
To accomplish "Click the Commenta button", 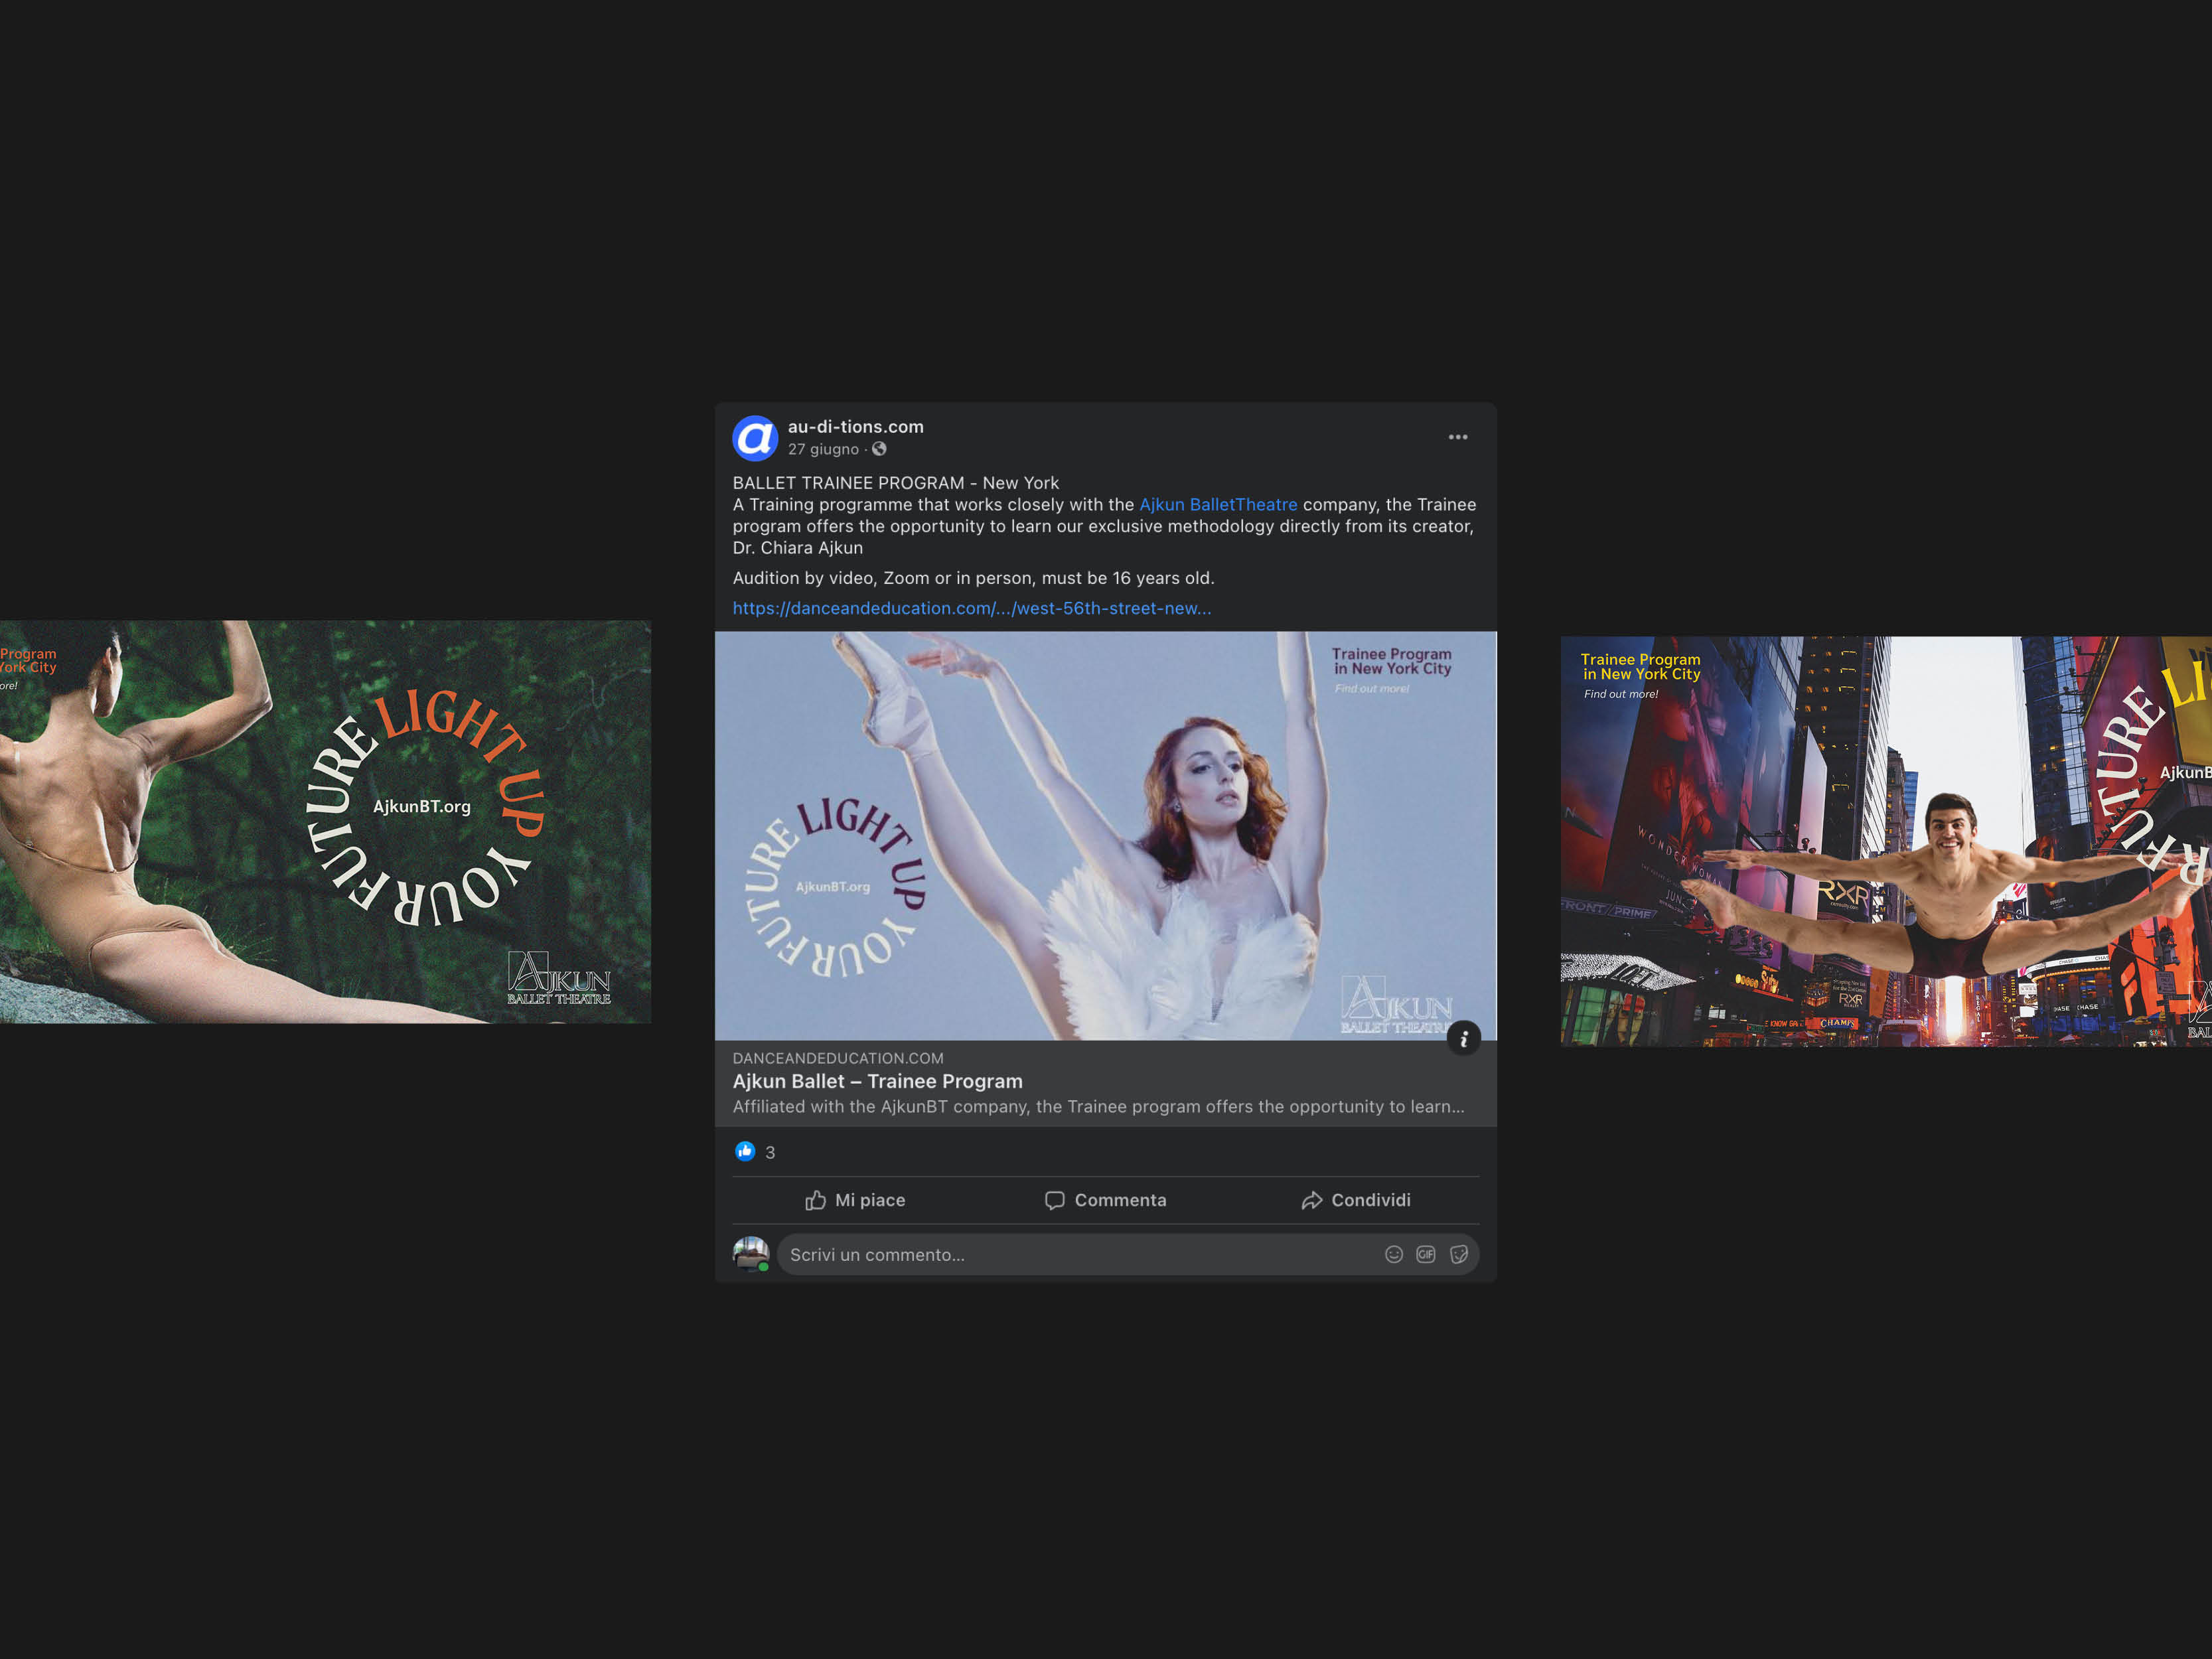I will point(1106,1200).
